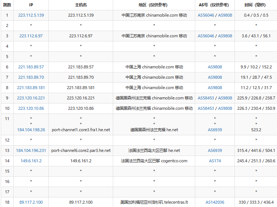Select region cell 法国法兰西岛大区巴黎 cogentco.com
Screen dimensions: 277x207
click(154, 161)
